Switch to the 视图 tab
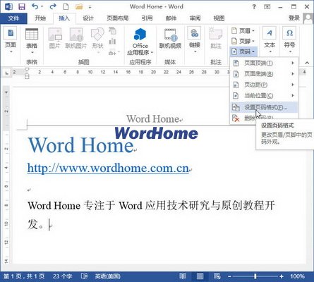 [x=219, y=18]
